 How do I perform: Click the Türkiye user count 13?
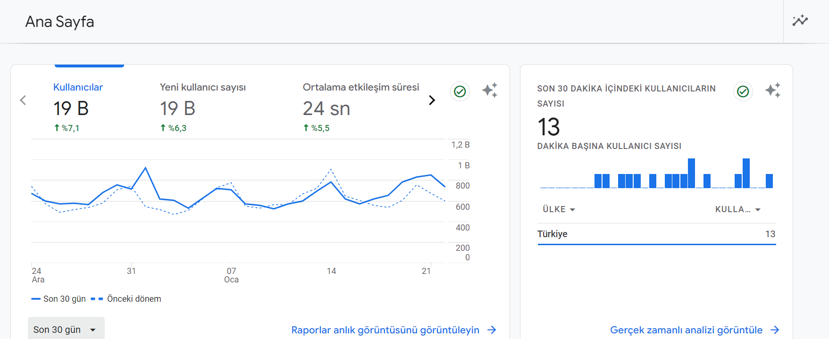point(770,234)
